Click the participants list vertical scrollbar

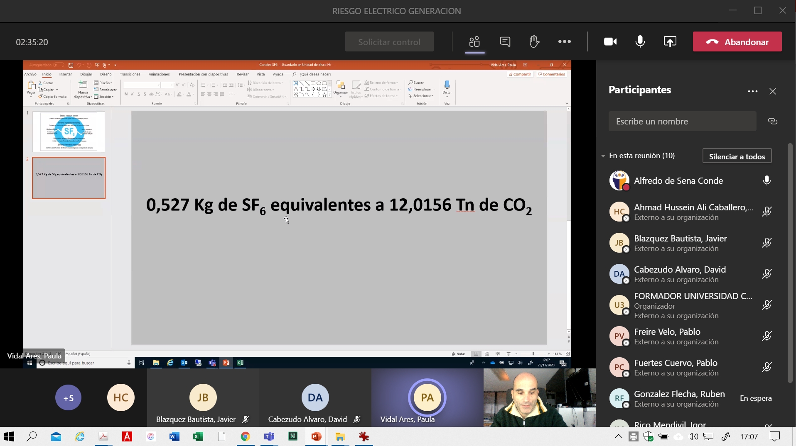tap(790, 263)
